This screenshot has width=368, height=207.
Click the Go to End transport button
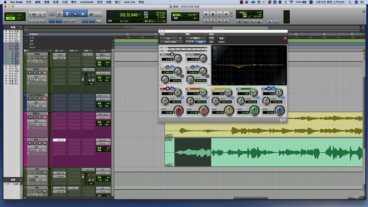coord(226,21)
